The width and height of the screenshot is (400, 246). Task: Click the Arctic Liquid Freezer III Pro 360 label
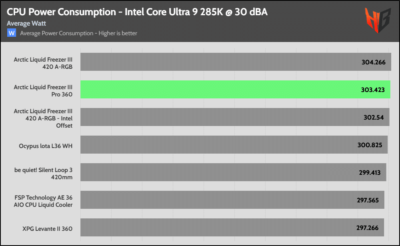43,90
